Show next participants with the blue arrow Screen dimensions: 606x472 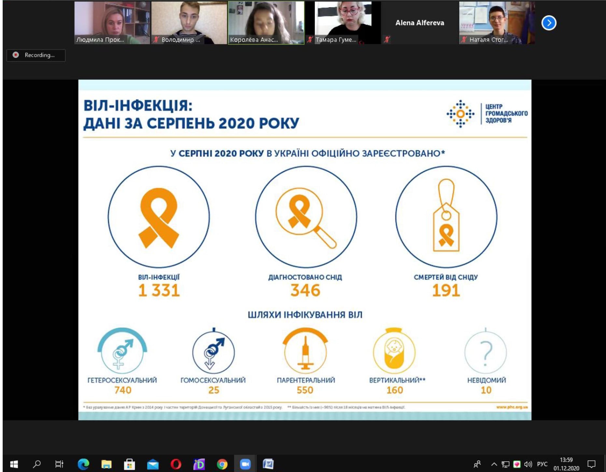click(549, 23)
